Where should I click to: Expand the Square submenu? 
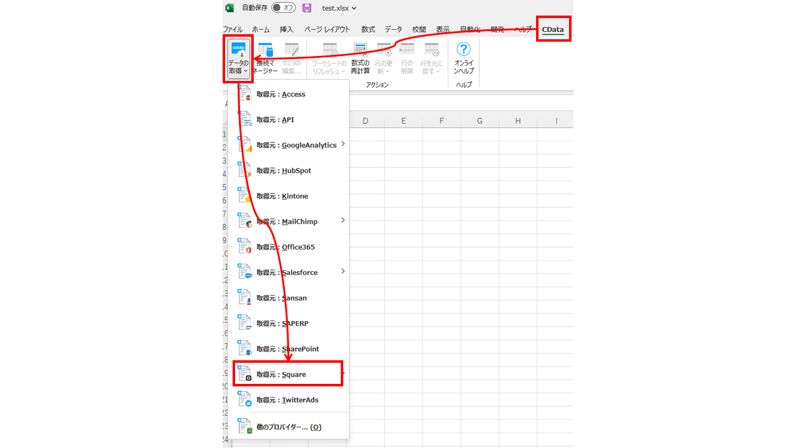344,374
